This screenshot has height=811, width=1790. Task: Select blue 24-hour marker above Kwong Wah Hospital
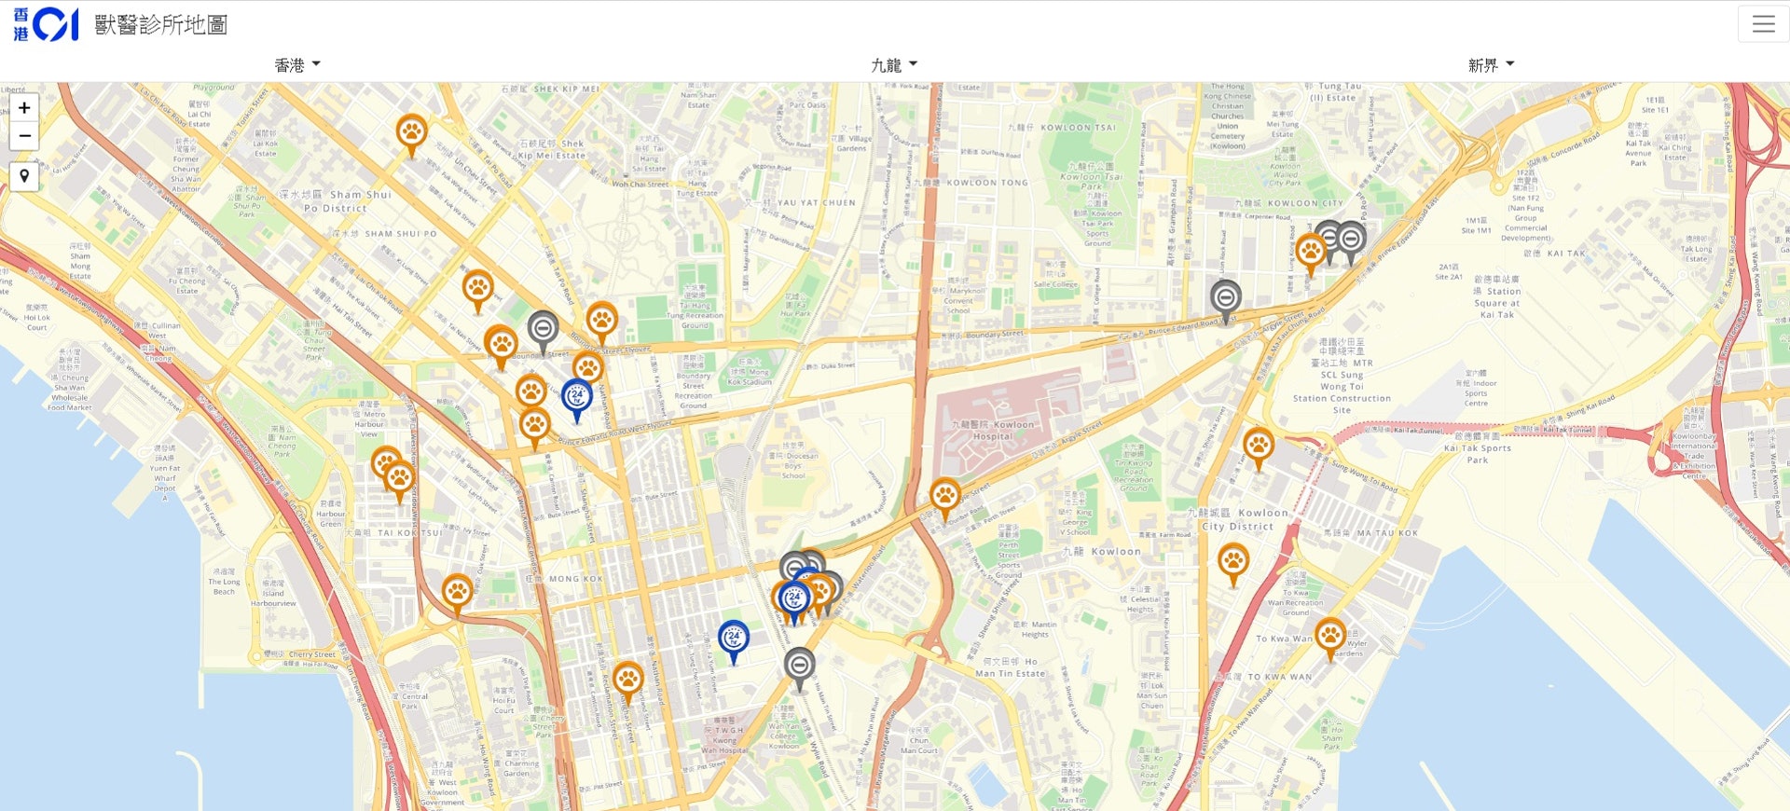click(x=734, y=639)
